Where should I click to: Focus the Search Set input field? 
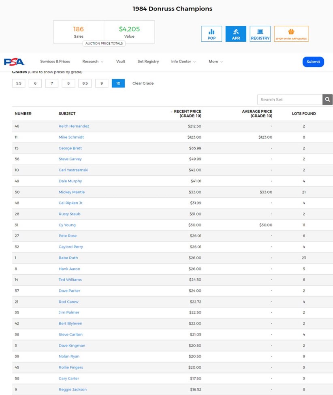(290, 100)
